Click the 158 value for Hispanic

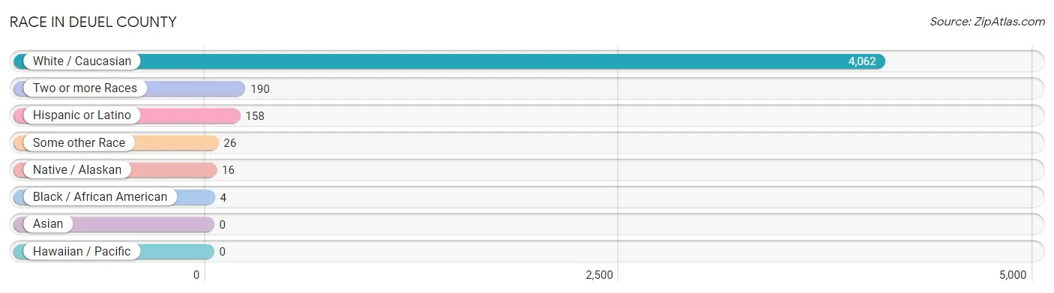click(x=255, y=116)
